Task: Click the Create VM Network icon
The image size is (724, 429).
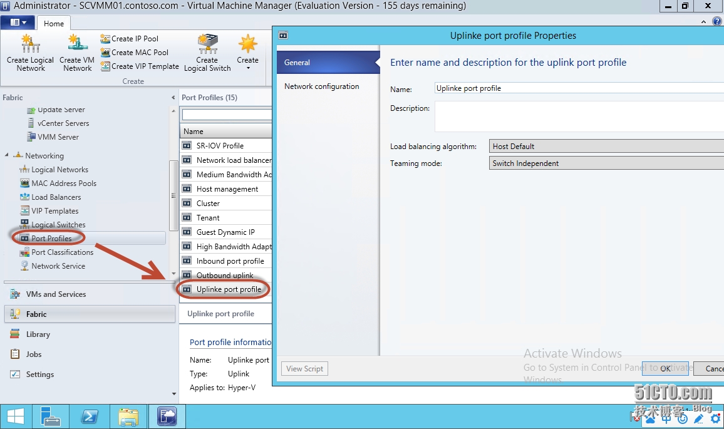Action: 77,44
